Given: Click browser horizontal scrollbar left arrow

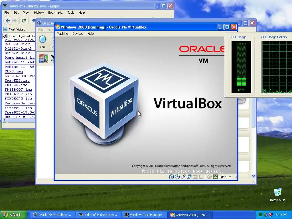Looking at the screenshot, I should click(x=5, y=120).
